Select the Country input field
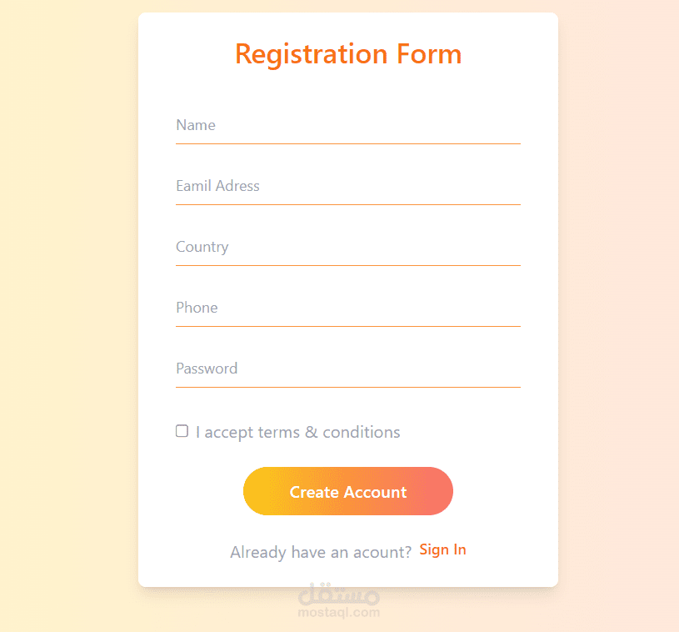 pyautogui.click(x=347, y=248)
